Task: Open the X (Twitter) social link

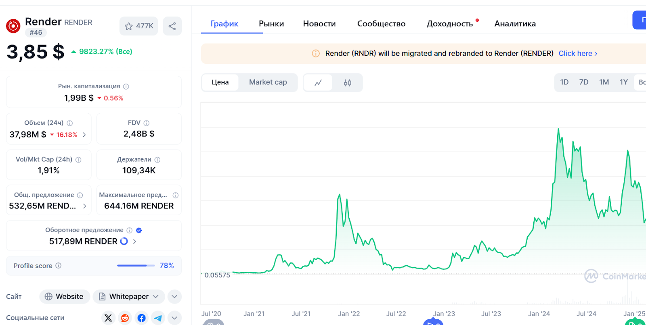Action: 108,318
